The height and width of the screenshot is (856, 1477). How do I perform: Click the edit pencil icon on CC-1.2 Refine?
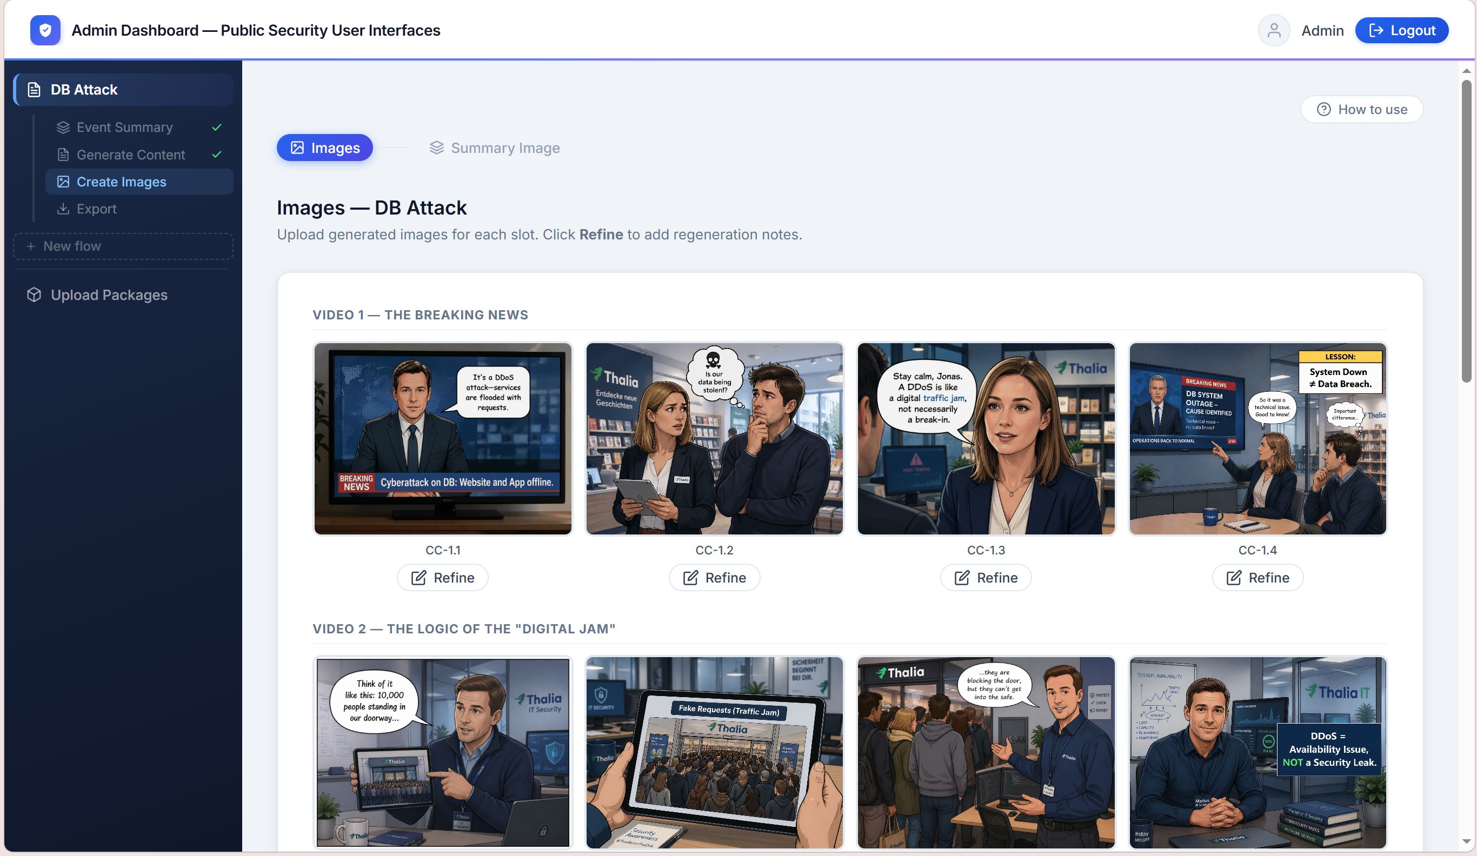[x=690, y=578]
